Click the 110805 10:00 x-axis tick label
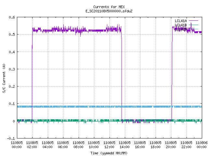The height and width of the screenshot is (156, 208). [94, 145]
